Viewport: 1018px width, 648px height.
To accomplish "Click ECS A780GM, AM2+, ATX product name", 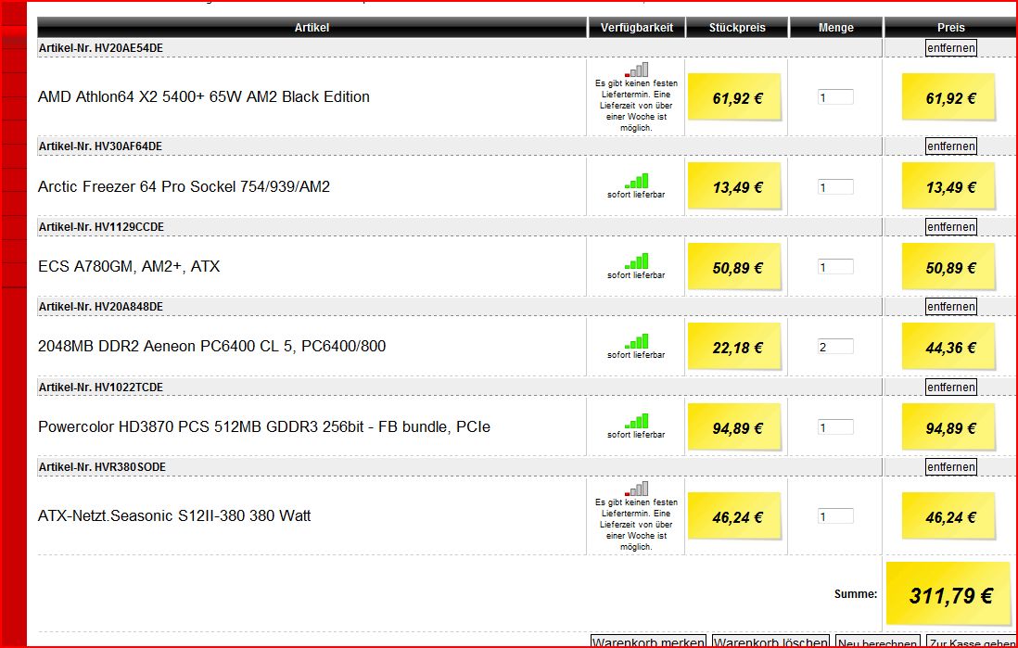I will point(129,267).
